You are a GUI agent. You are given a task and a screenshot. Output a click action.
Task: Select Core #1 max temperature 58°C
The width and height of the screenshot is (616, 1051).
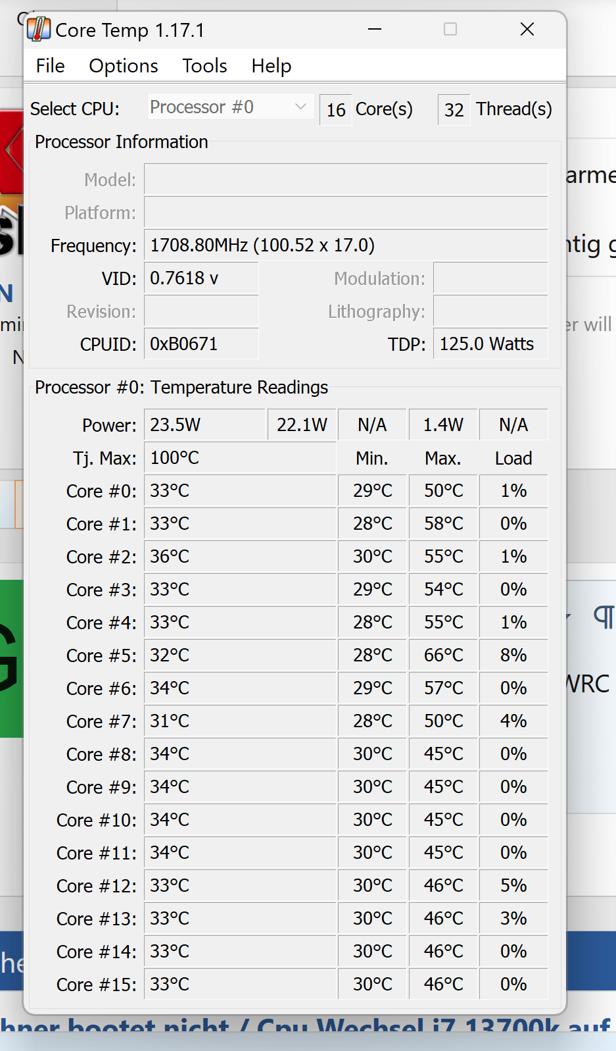443,524
